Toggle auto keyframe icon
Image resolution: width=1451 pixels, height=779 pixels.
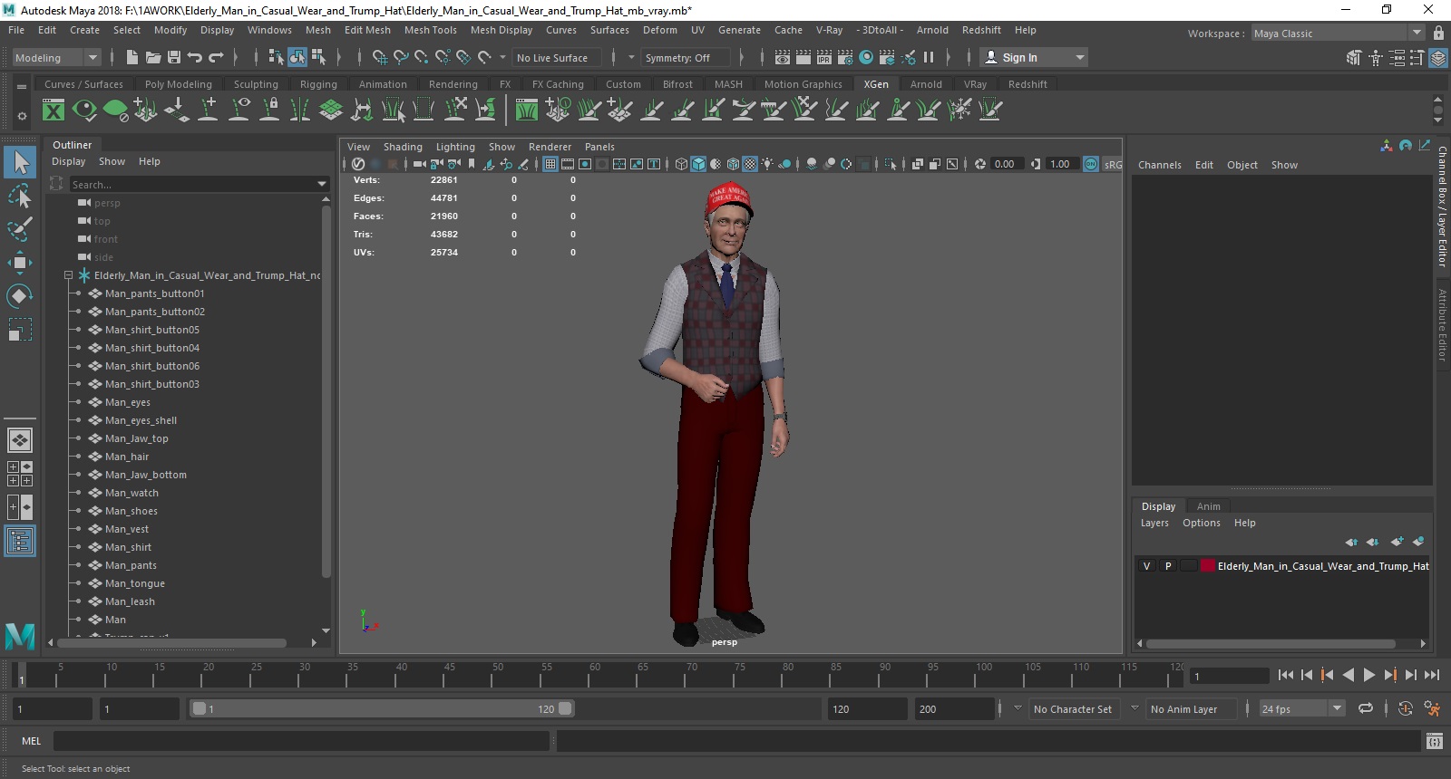click(1406, 709)
